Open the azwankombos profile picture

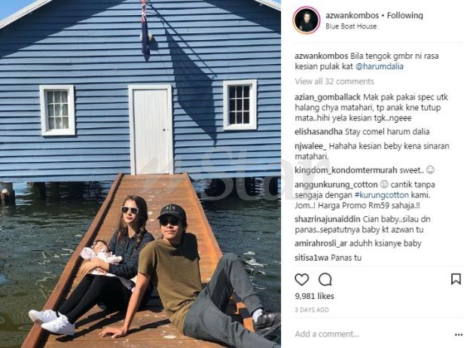pos(306,20)
